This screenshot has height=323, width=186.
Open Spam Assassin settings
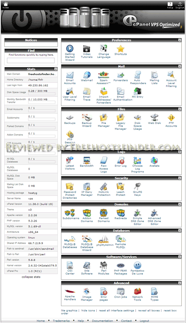(x=104, y=78)
